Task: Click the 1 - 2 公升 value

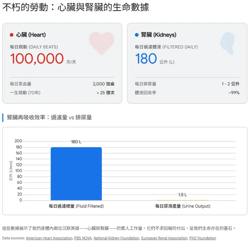Action: click(x=230, y=84)
